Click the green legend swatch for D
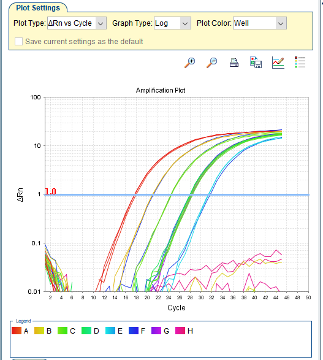Image resolution: width=323 pixels, height=360 pixels. 86,331
